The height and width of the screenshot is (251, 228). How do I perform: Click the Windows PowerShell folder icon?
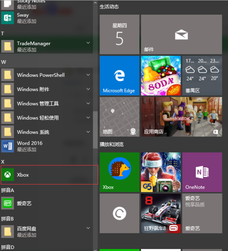[8, 75]
